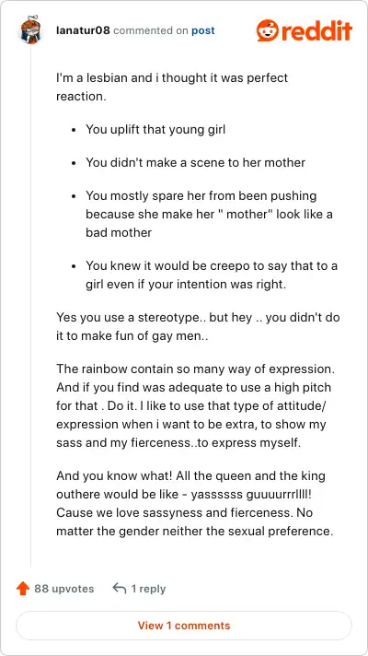Follow the blue "post" link
Image resolution: width=368 pixels, height=656 pixels.
(203, 30)
